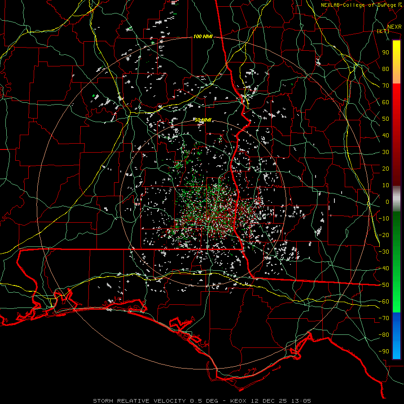Viewport: 404px width, 404px height.
Task: Click the 12 DEC 25 date text
Action: click(x=268, y=401)
